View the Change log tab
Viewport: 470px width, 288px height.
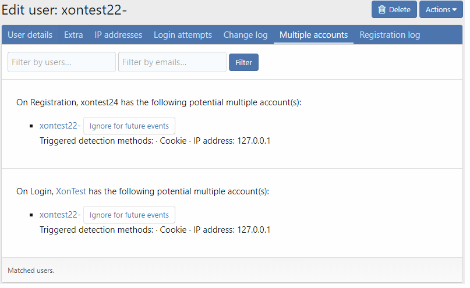(246, 35)
